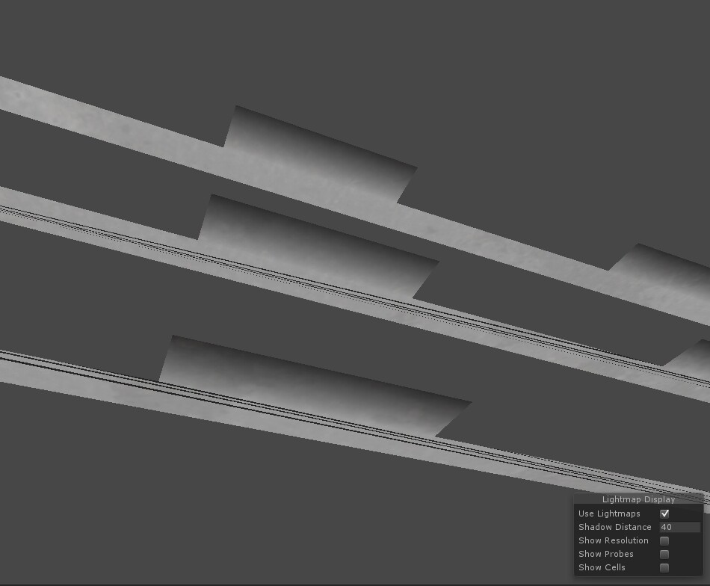This screenshot has width=710, height=586.
Task: Click the Show Resolution label
Action: (613, 540)
